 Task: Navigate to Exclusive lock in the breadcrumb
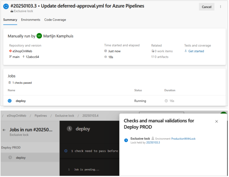tap(64, 116)
